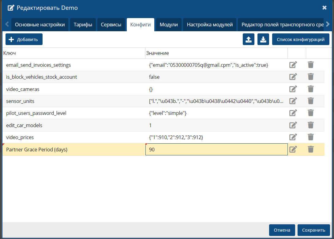Edit the email_send_invoices_settings row
Screen dimensions: 334x239
click(293, 65)
